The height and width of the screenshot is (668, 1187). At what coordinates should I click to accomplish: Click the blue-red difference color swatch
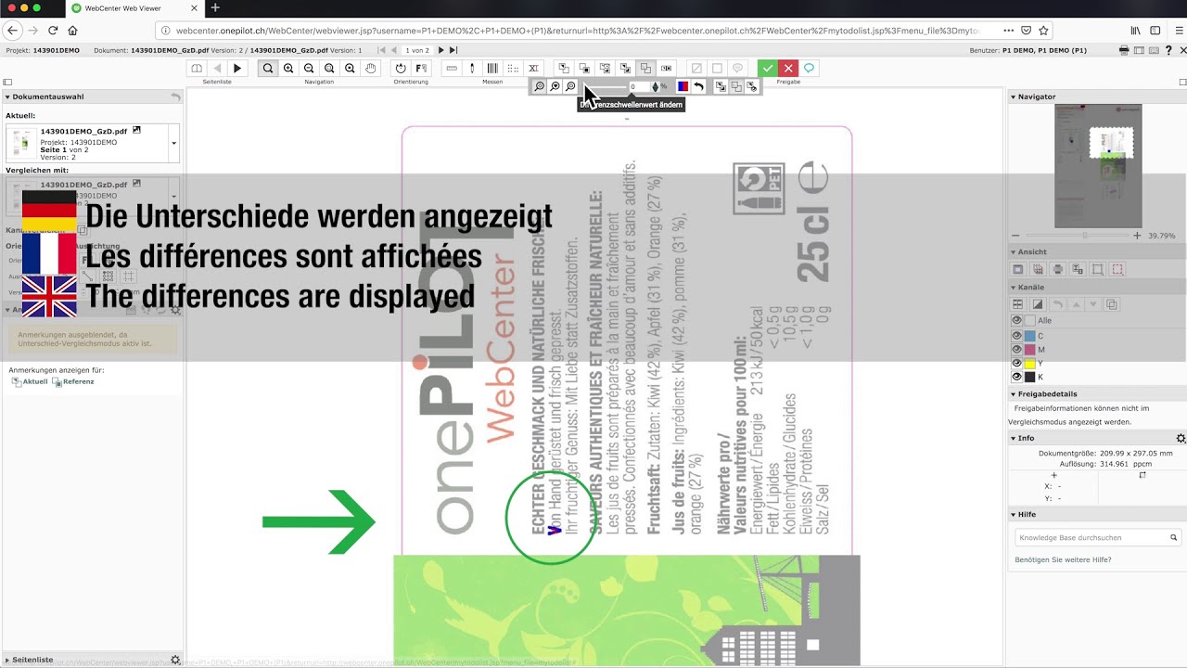click(683, 86)
